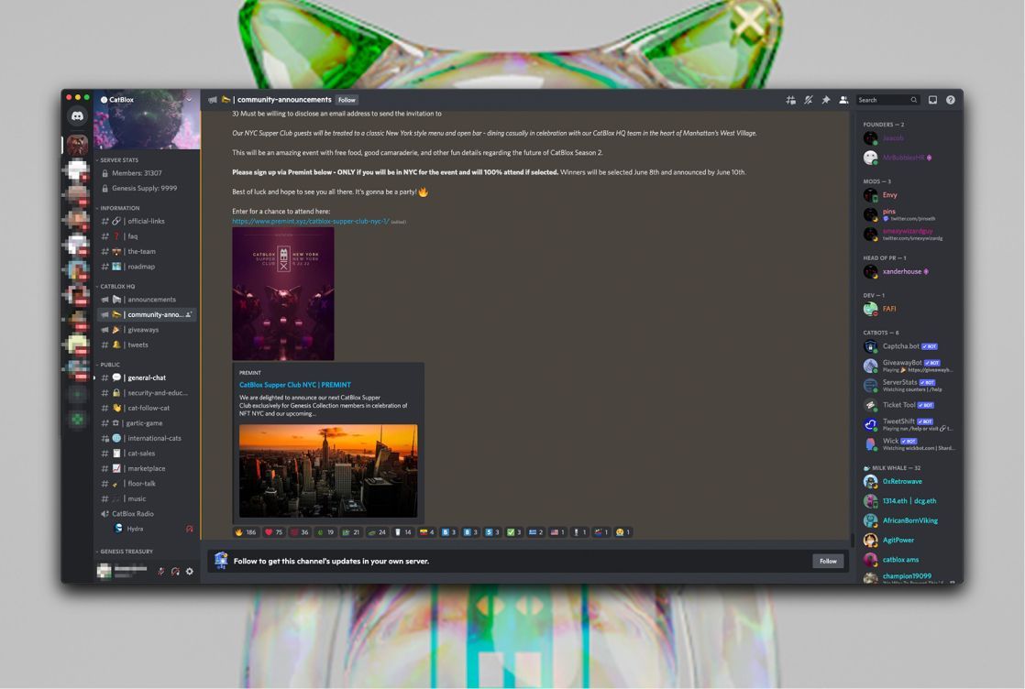This screenshot has width=1025, height=689.
Task: Toggle the green checkmark reaction
Action: pos(514,532)
